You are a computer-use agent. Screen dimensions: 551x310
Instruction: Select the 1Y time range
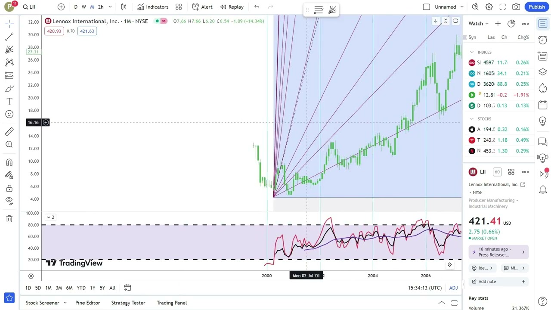click(93, 288)
